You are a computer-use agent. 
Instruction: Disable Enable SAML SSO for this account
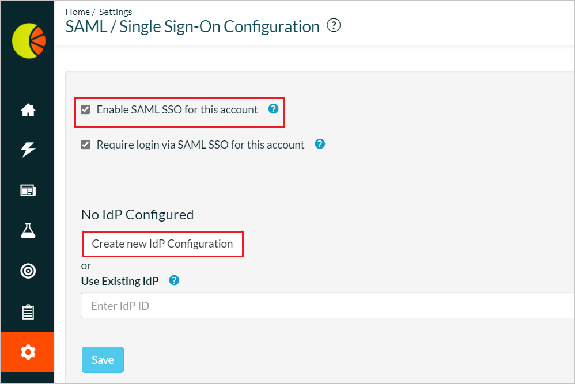tap(85, 108)
